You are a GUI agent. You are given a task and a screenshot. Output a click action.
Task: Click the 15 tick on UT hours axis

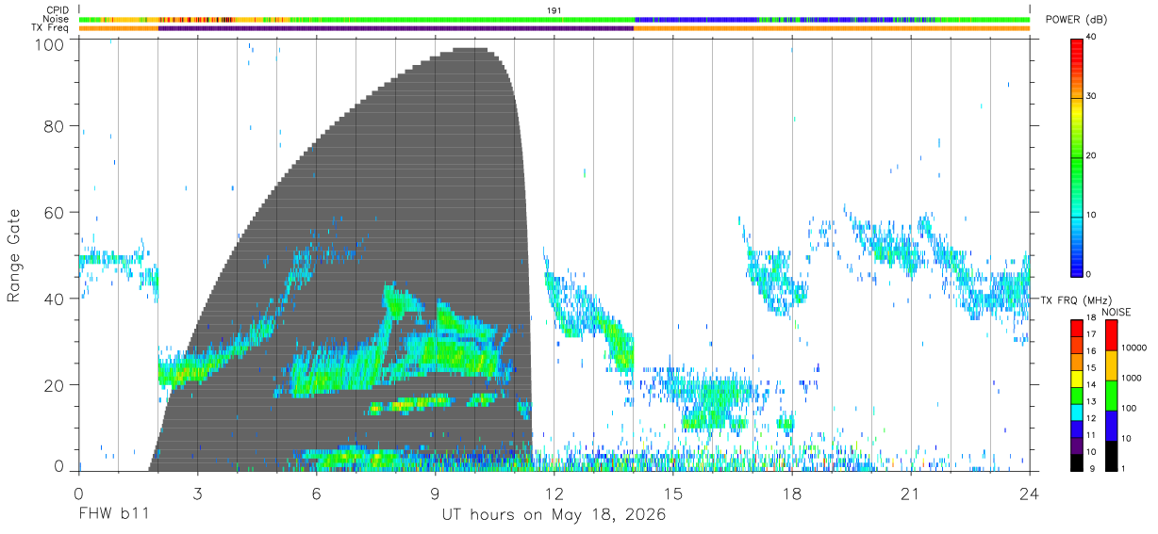click(672, 494)
